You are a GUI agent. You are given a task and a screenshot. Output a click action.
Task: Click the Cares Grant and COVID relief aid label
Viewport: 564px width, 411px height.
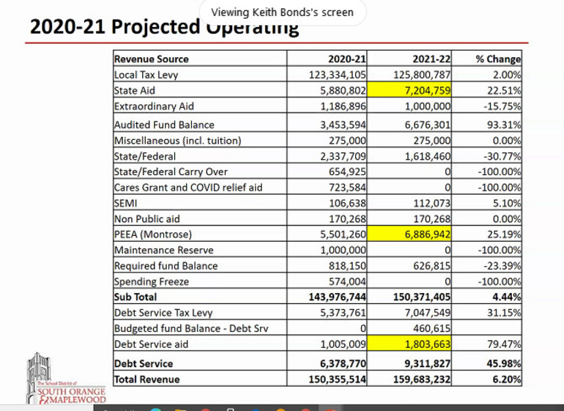[188, 188]
